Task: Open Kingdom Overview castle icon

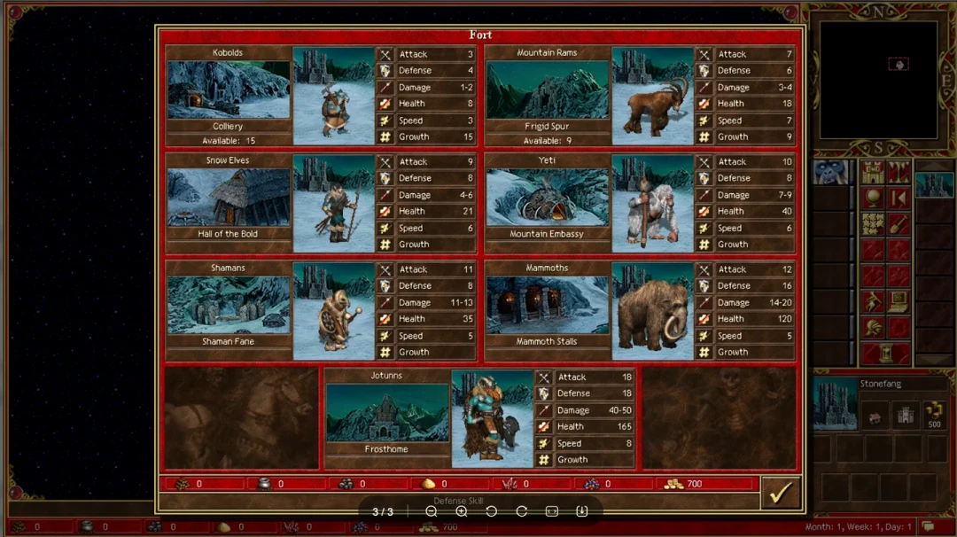Action: (873, 172)
